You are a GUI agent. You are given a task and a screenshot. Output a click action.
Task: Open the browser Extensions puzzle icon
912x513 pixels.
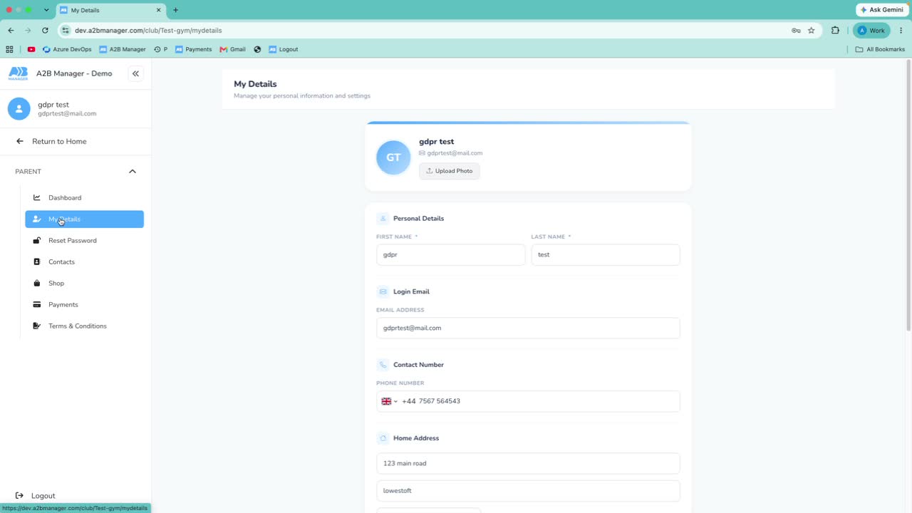pyautogui.click(x=836, y=31)
